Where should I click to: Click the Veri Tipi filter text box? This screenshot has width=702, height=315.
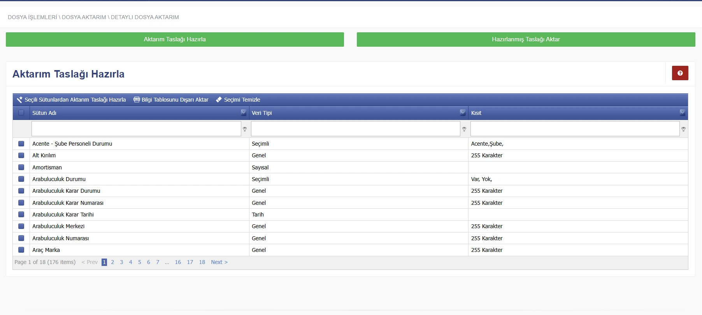355,129
